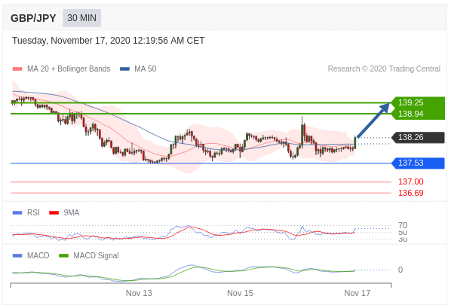451x305 pixels.
Task: Click the Nov 17 date axis label
Action: click(357, 293)
